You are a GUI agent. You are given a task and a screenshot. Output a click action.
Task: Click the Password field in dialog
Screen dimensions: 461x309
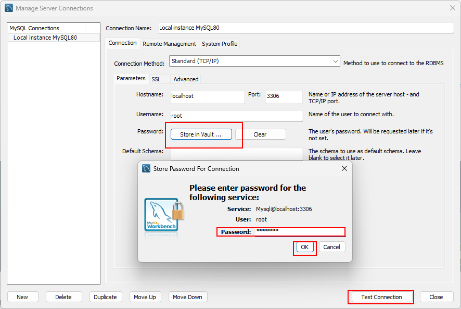tap(300, 231)
